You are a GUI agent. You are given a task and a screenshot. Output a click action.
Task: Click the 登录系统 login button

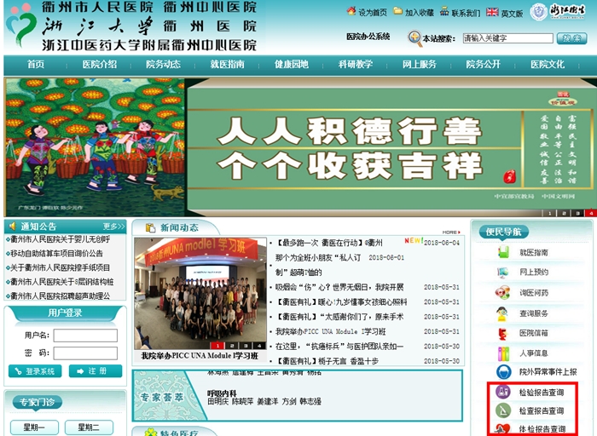tap(35, 371)
